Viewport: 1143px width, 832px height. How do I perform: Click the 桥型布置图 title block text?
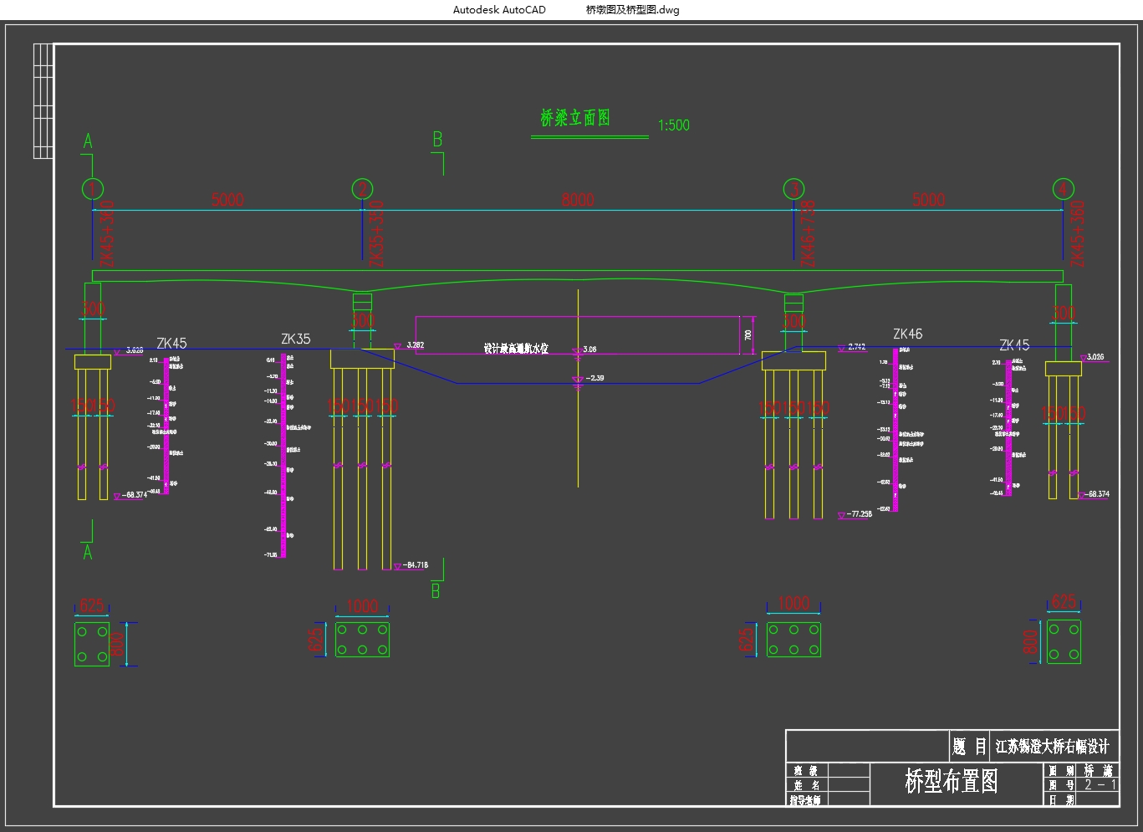952,782
